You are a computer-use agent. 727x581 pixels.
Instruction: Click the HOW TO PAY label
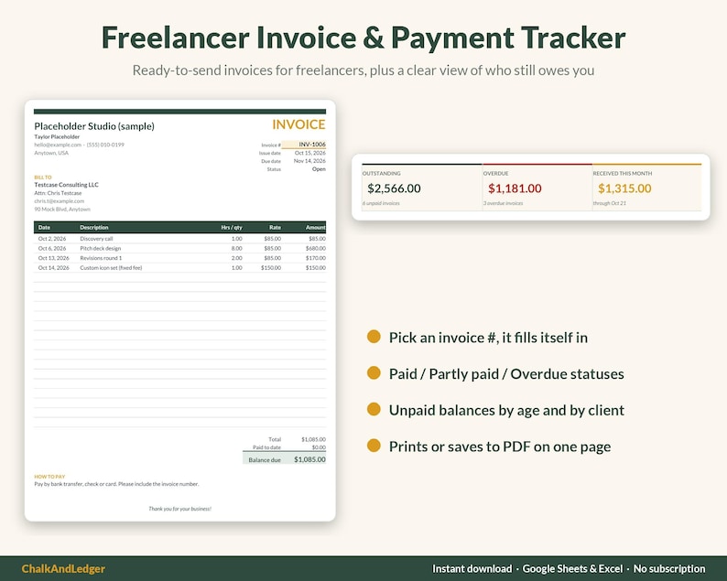49,477
